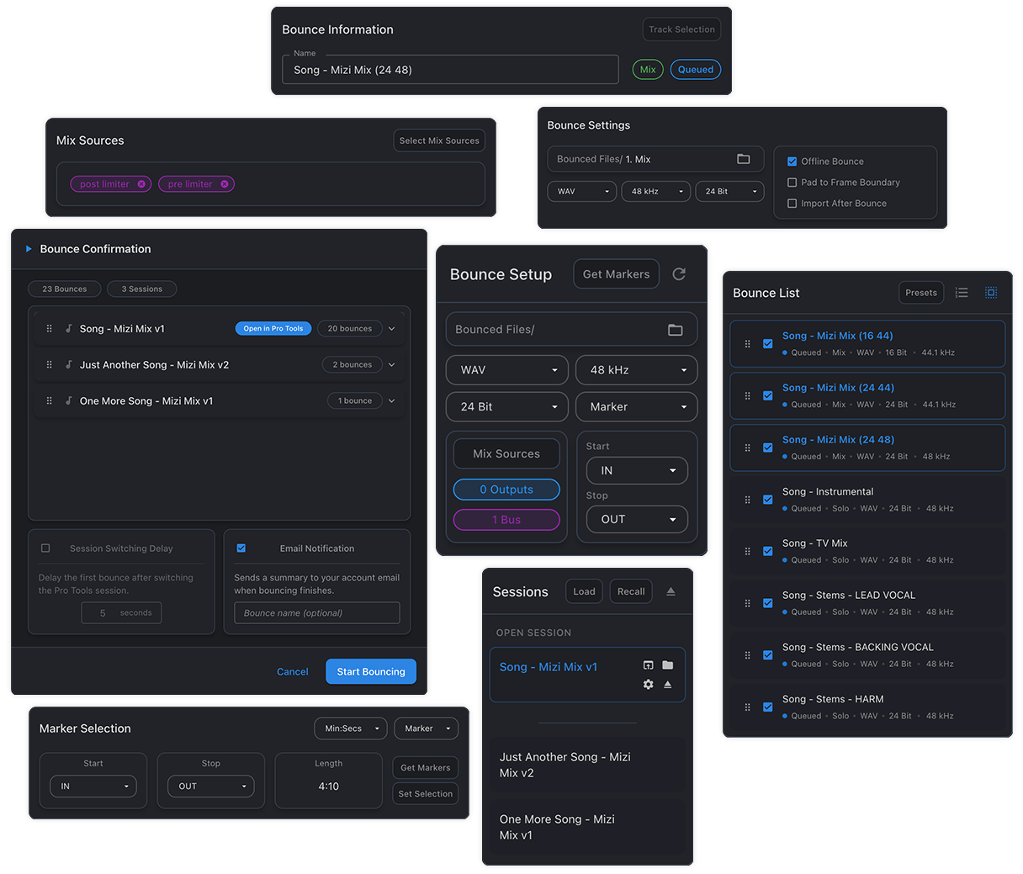Toggle the Offline Bounce checkbox
The width and height of the screenshot is (1023, 874).
point(792,162)
